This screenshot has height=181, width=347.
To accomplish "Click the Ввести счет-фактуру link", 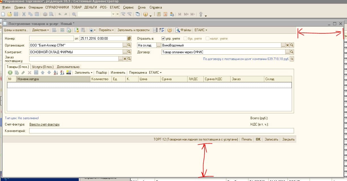I will coord(44,125).
